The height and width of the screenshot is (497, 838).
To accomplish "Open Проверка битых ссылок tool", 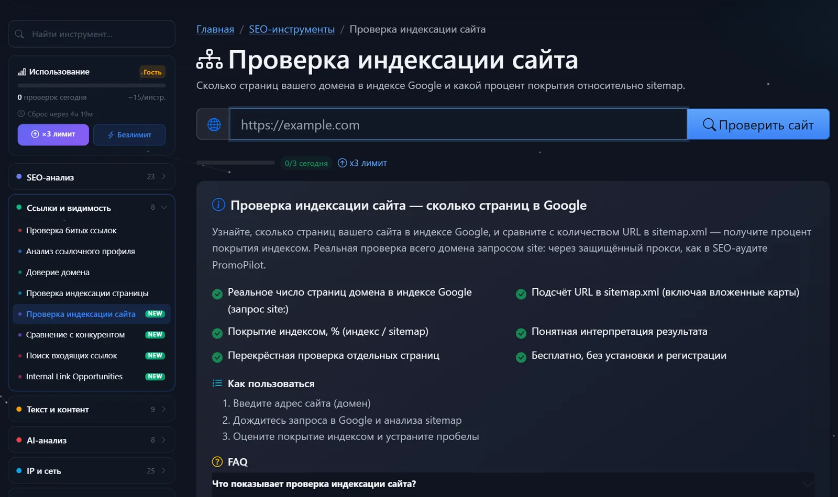I will pos(92,230).
